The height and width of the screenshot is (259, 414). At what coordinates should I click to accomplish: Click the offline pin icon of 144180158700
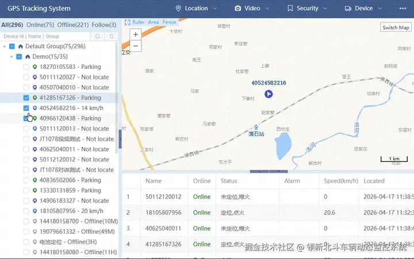click(34, 221)
